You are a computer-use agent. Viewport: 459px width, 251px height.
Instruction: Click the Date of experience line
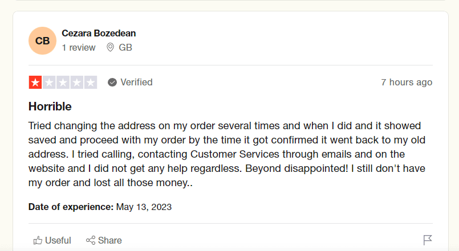pyautogui.click(x=100, y=207)
